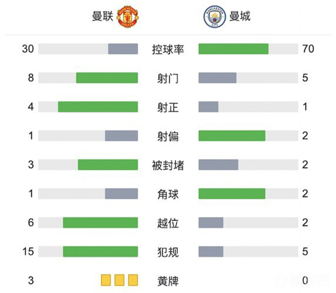The image size is (336, 293).
Task: Click the 射门 stat label
Action: (x=168, y=78)
